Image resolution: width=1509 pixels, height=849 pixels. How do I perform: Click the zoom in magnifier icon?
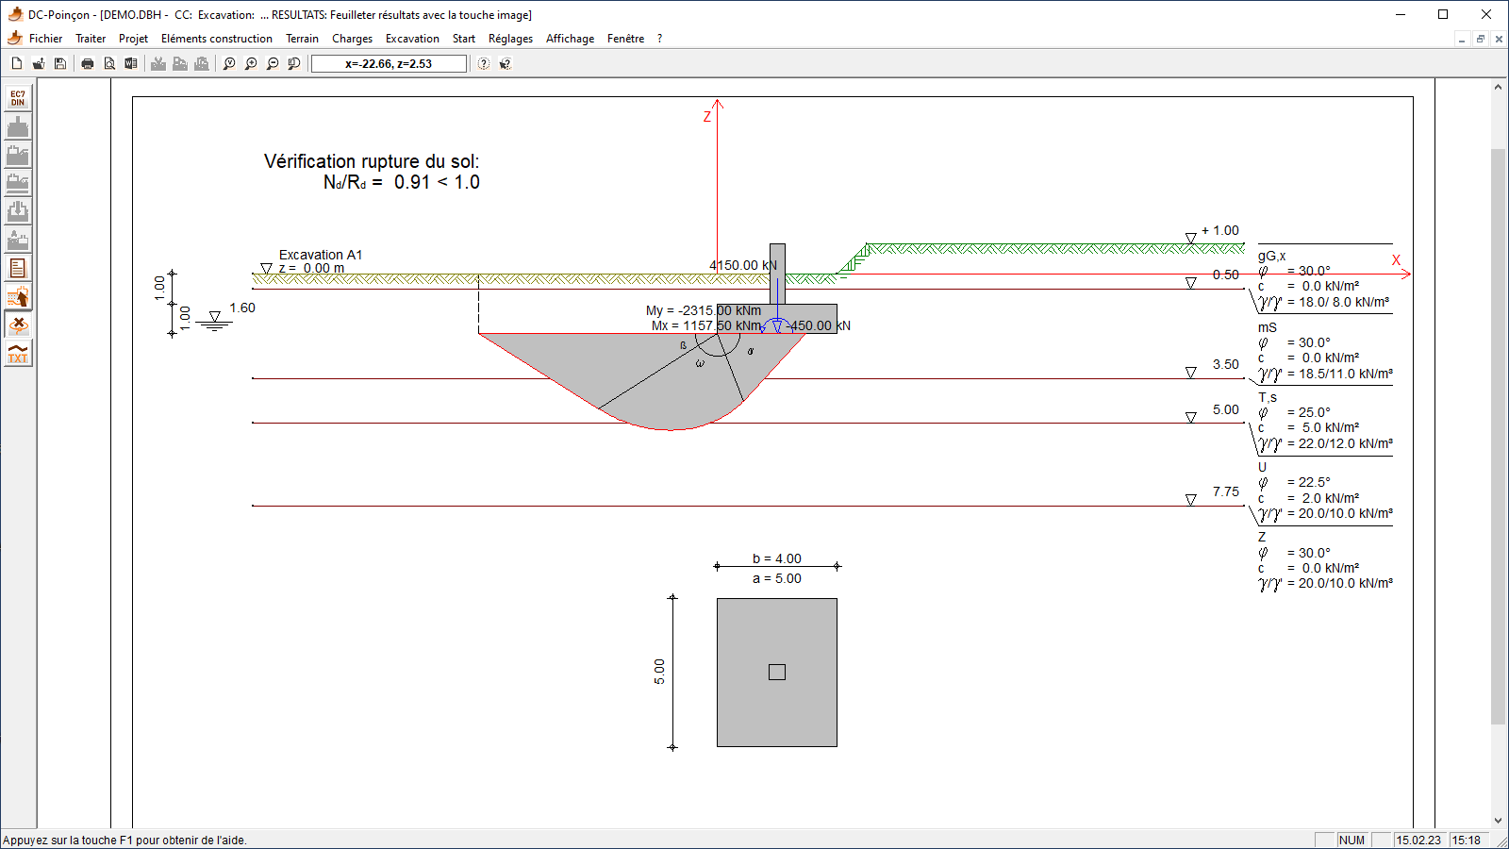251,63
